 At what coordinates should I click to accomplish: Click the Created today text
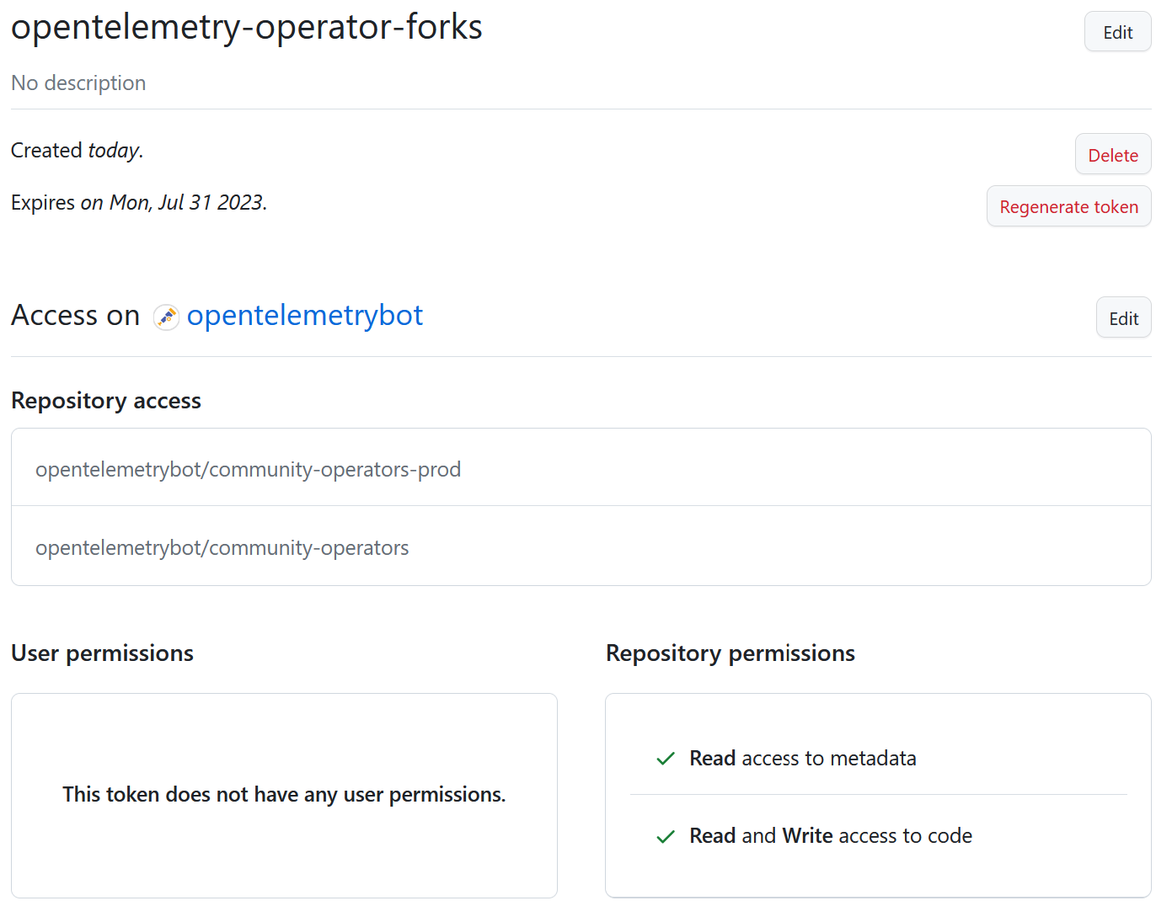pos(76,150)
